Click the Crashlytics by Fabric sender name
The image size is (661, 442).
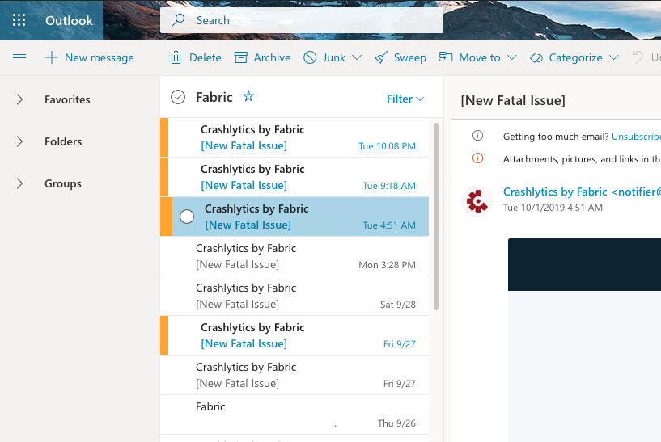582,192
